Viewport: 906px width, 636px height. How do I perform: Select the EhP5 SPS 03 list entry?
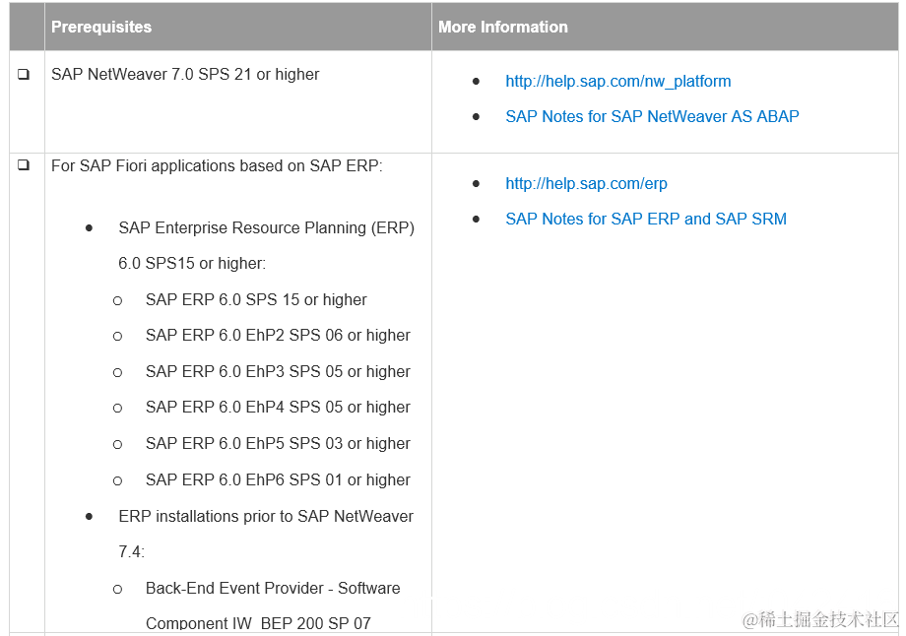[278, 444]
